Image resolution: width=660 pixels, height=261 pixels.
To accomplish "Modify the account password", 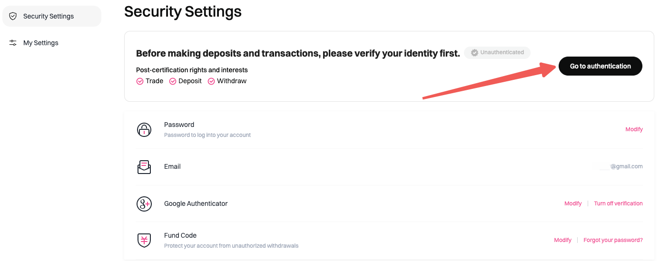I will (634, 129).
